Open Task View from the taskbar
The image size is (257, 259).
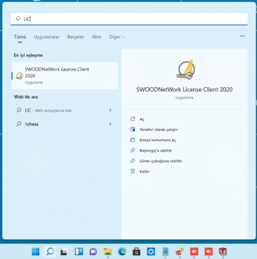[64, 251]
